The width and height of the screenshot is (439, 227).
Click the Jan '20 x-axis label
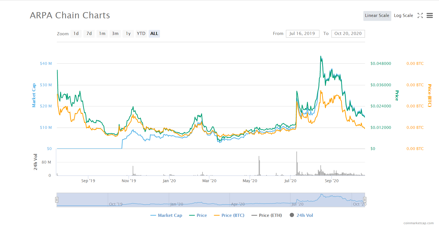pos(169,181)
